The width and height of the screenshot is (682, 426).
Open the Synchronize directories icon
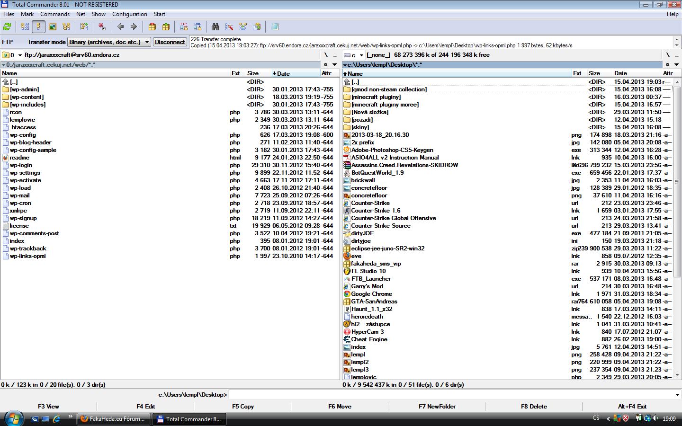[243, 27]
